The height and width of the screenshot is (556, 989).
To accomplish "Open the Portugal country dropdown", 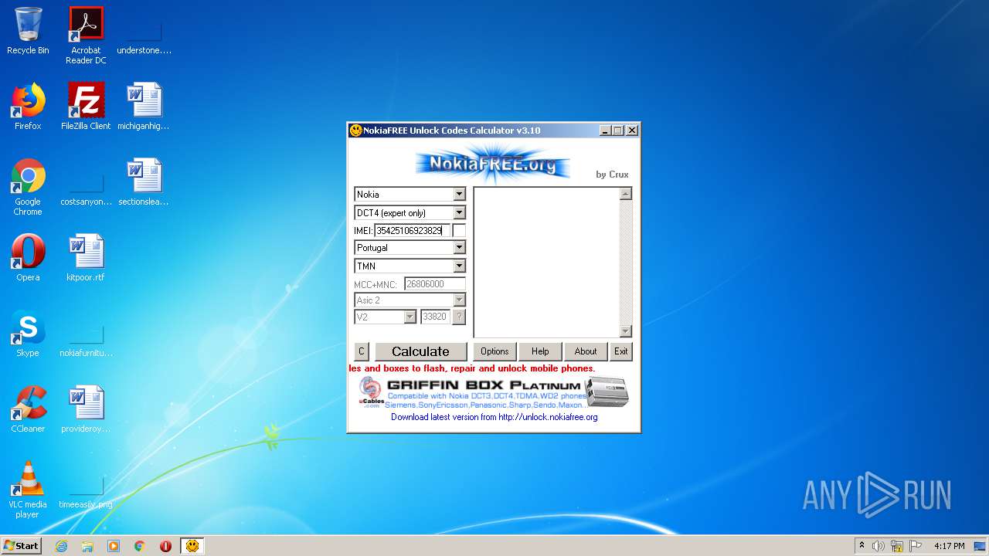I will coord(459,248).
